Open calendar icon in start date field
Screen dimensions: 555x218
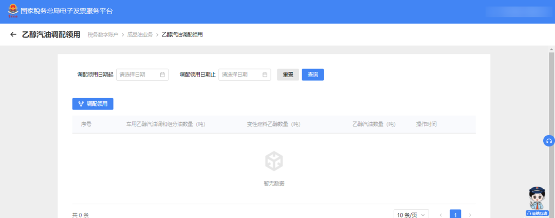[162, 75]
